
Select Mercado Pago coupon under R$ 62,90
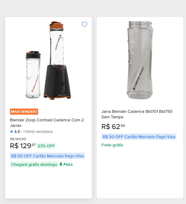(x=139, y=137)
